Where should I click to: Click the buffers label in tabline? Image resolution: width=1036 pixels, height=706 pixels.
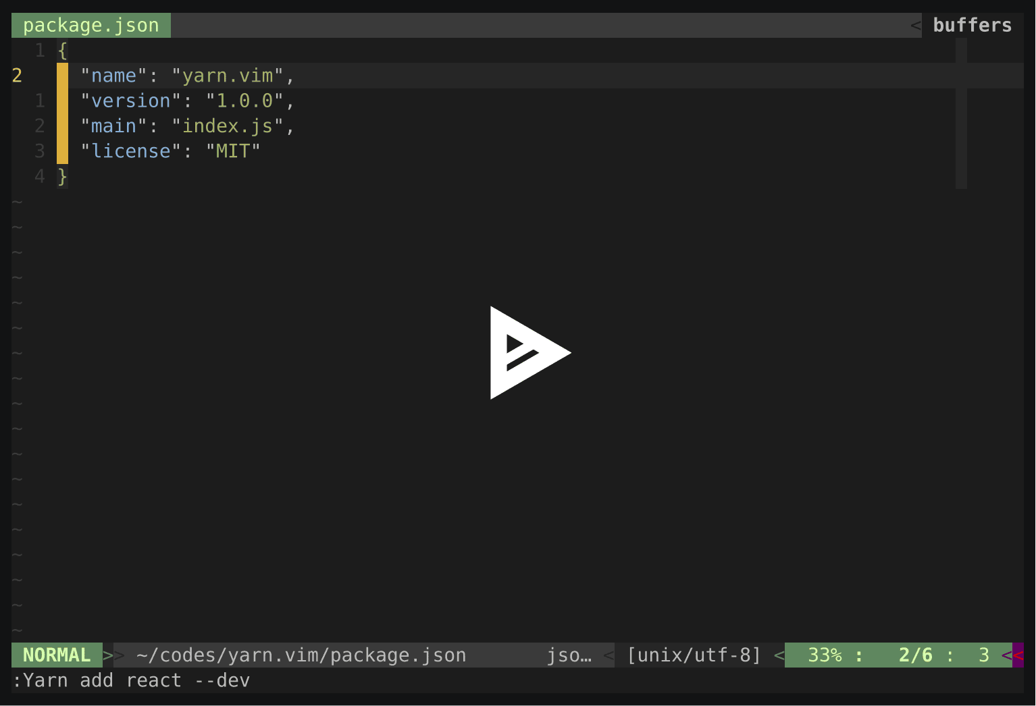(x=972, y=25)
